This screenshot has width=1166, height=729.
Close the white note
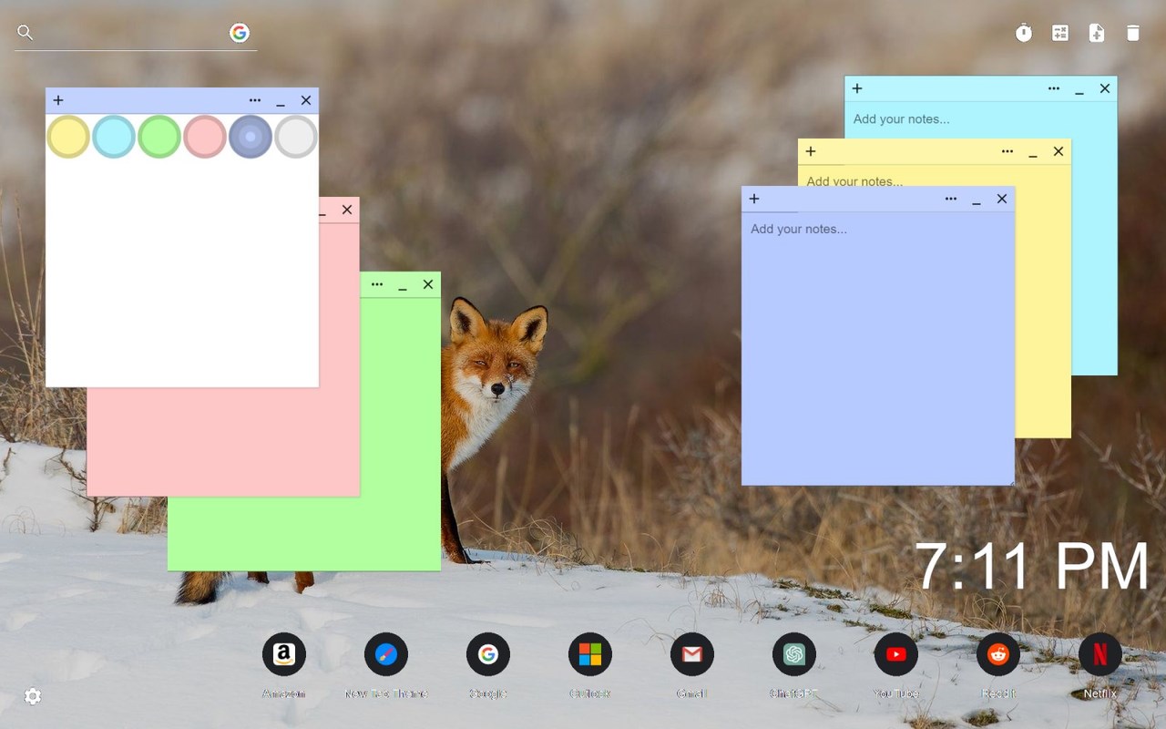[x=306, y=100]
